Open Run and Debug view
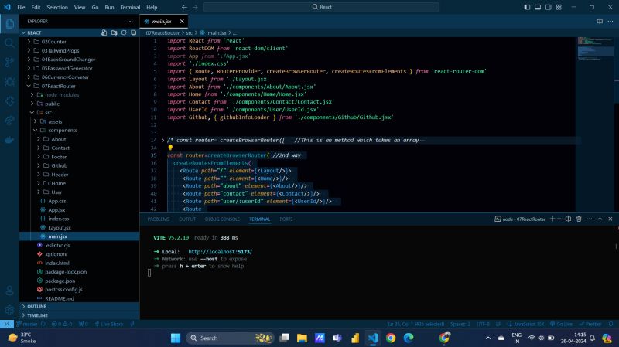Viewport: 619px width, 347px height. (x=9, y=82)
